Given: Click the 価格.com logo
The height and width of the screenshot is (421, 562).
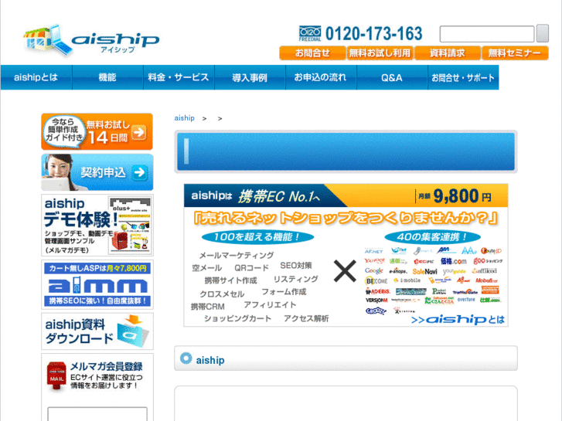Looking at the screenshot, I should (x=454, y=261).
